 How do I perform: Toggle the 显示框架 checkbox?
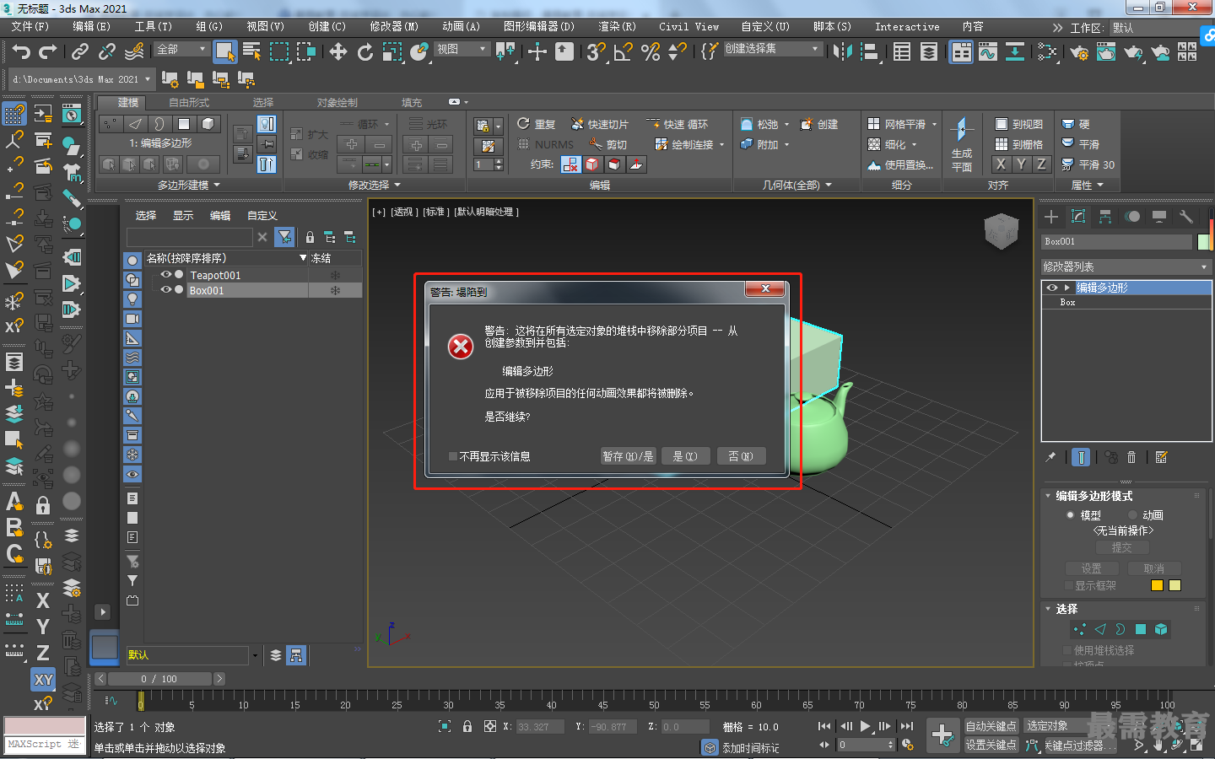(x=1069, y=585)
